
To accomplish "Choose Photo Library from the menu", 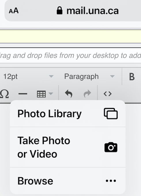I will tap(68, 114).
